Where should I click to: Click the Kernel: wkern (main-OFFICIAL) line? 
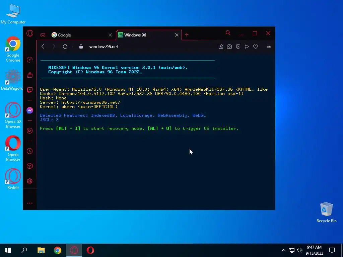pos(79,107)
